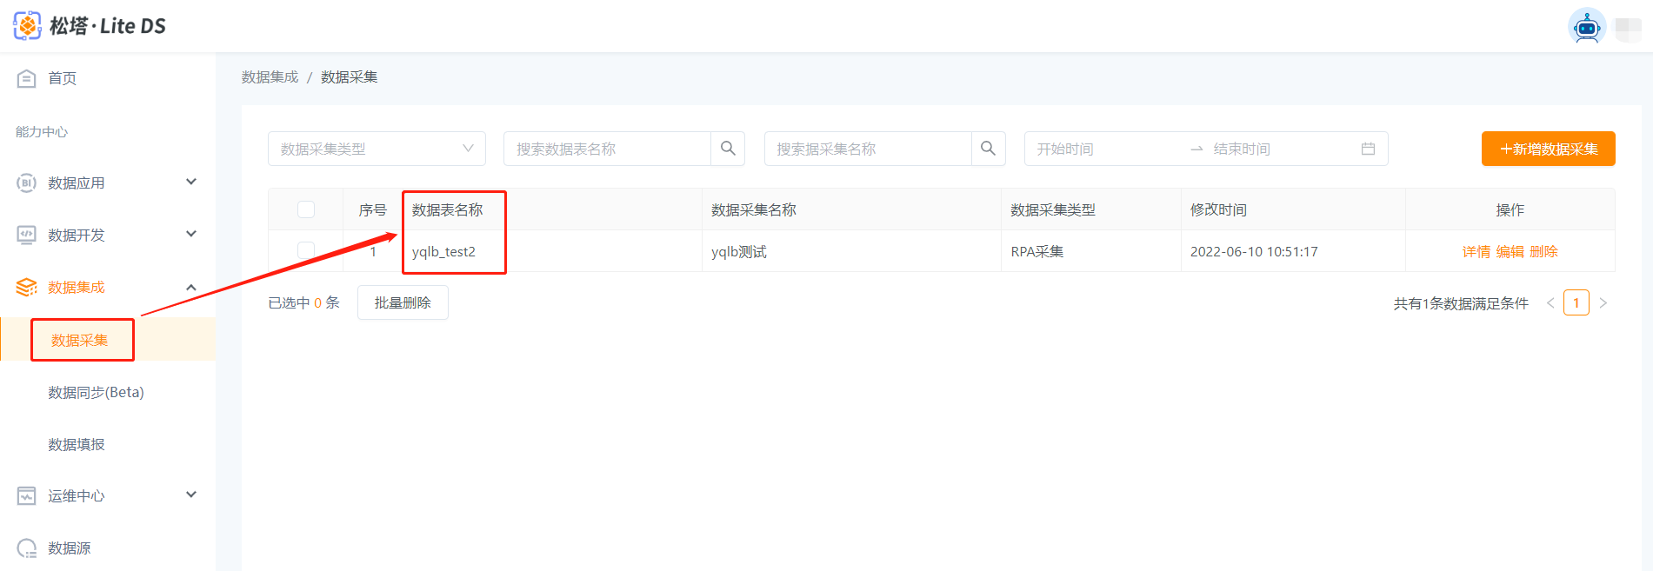Open the calendar icon in date range
1653x571 pixels.
[x=1368, y=149]
